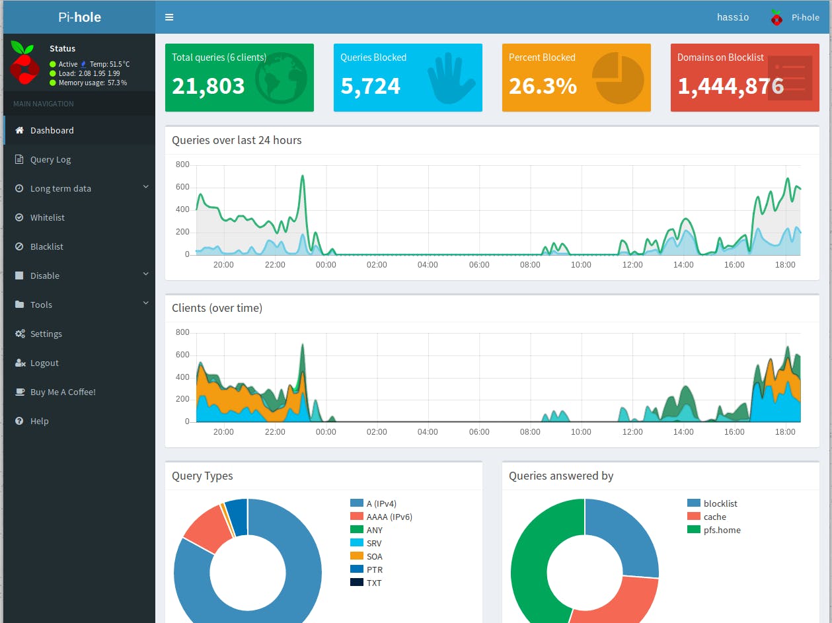Toggle the PTR legend color swatch
Screen dimensions: 832x623
tap(357, 569)
